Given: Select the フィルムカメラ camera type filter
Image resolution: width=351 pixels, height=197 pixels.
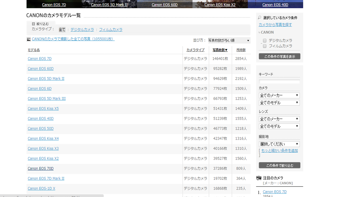Looking at the screenshot, I should [111, 30].
